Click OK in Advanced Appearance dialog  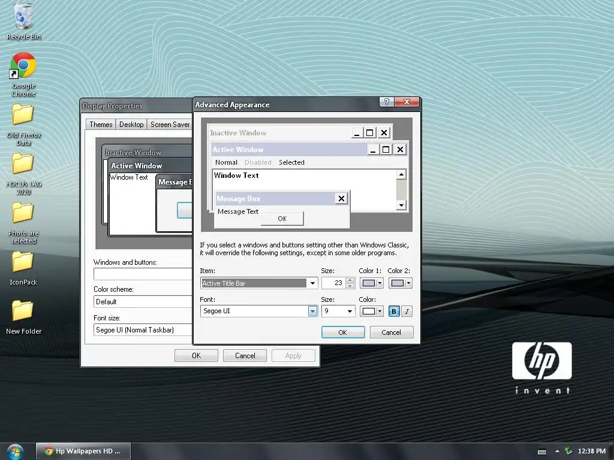(342, 332)
